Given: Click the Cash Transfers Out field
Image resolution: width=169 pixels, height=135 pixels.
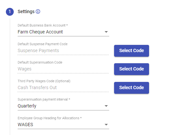Looking at the screenshot, I should tap(63, 87).
